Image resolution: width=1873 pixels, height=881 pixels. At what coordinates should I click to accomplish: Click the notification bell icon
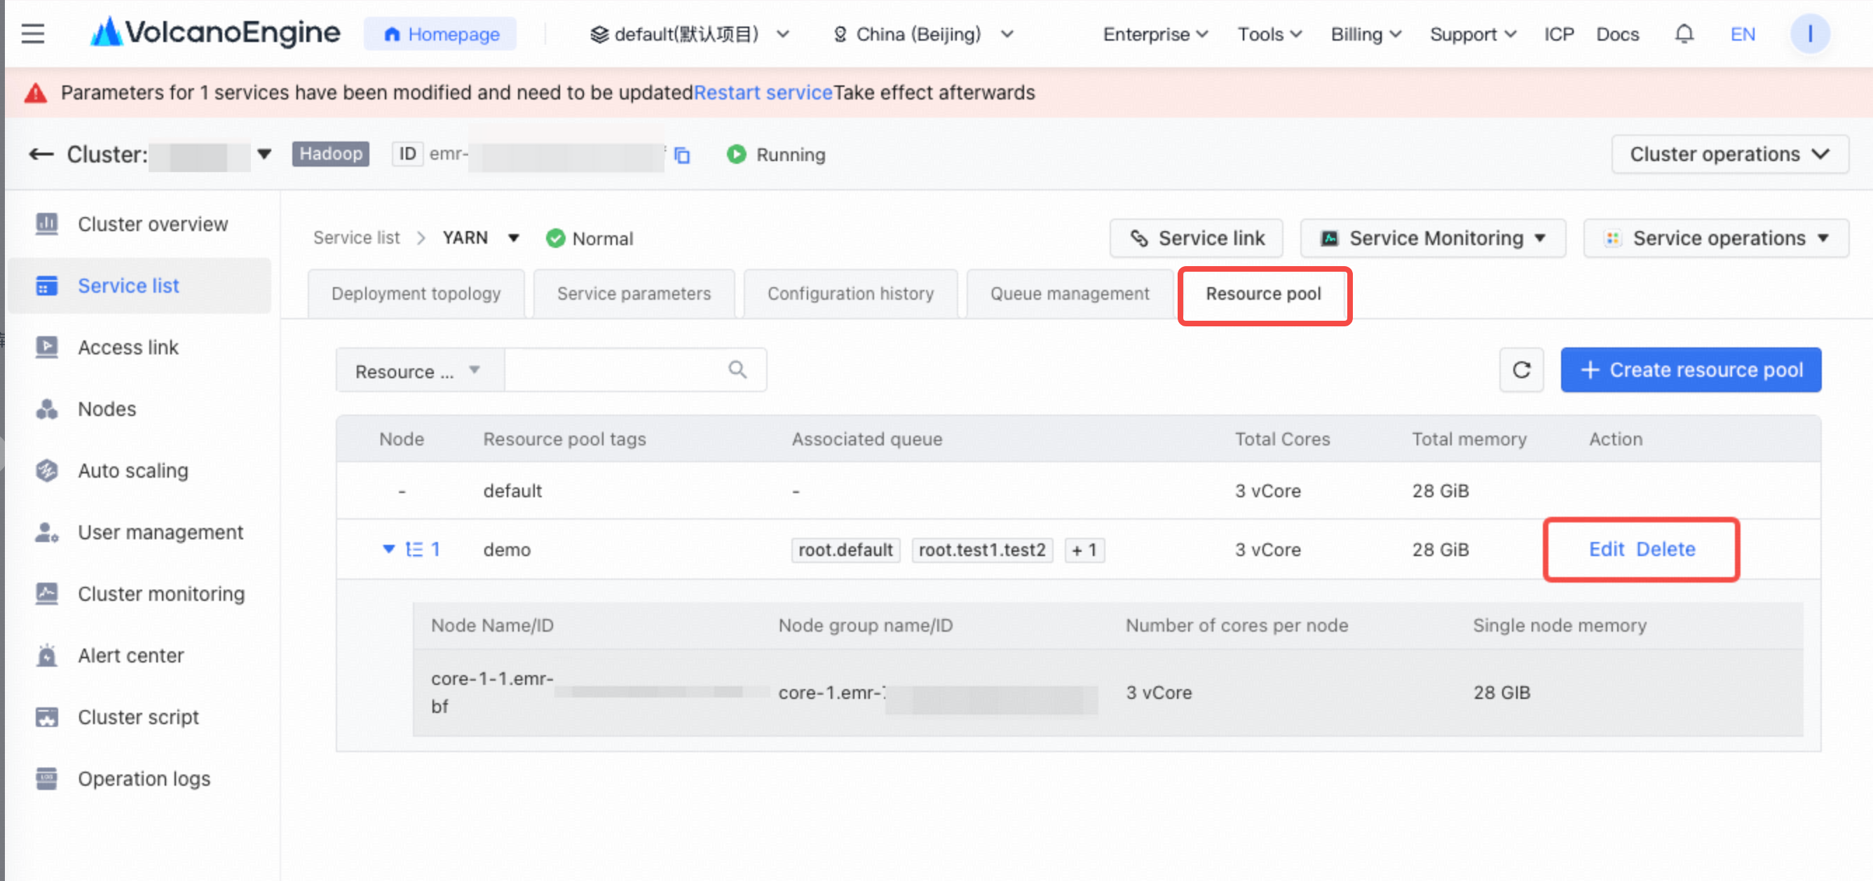(x=1684, y=34)
